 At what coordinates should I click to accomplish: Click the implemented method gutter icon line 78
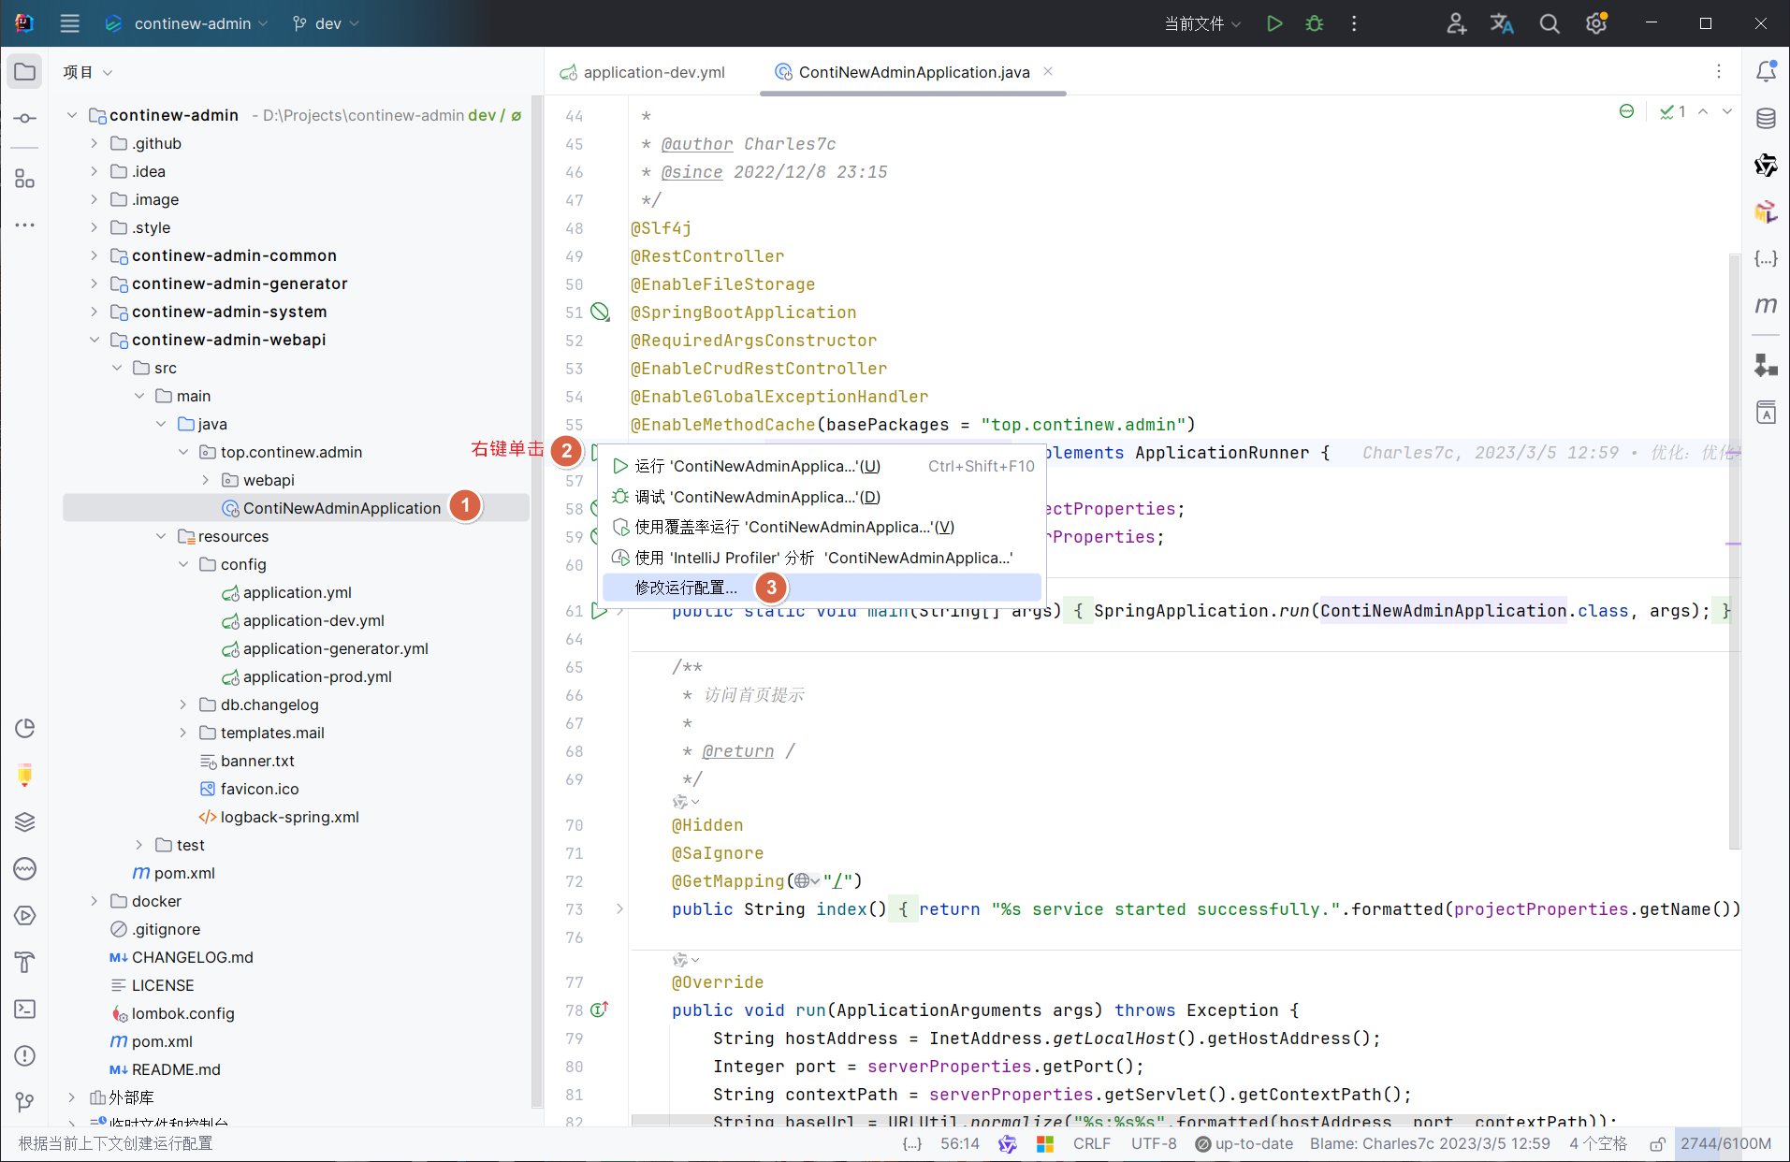click(x=600, y=1009)
